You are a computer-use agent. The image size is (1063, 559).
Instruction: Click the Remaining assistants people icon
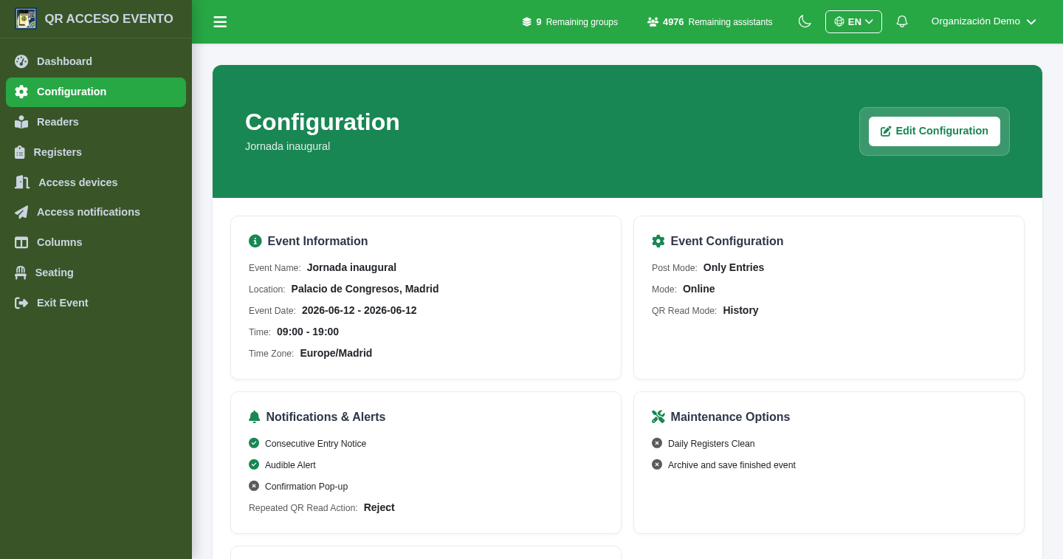coord(653,22)
